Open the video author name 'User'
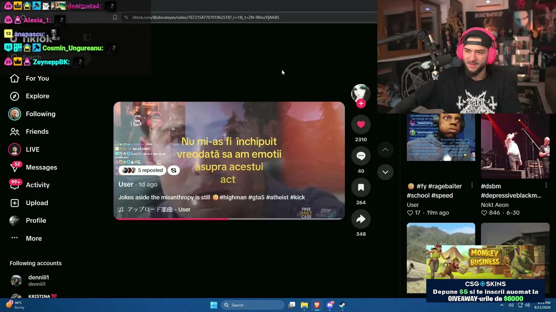 click(x=126, y=184)
